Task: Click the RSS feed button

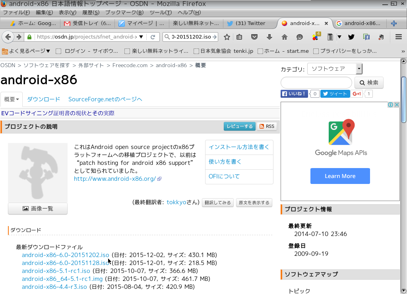Action: [x=267, y=126]
